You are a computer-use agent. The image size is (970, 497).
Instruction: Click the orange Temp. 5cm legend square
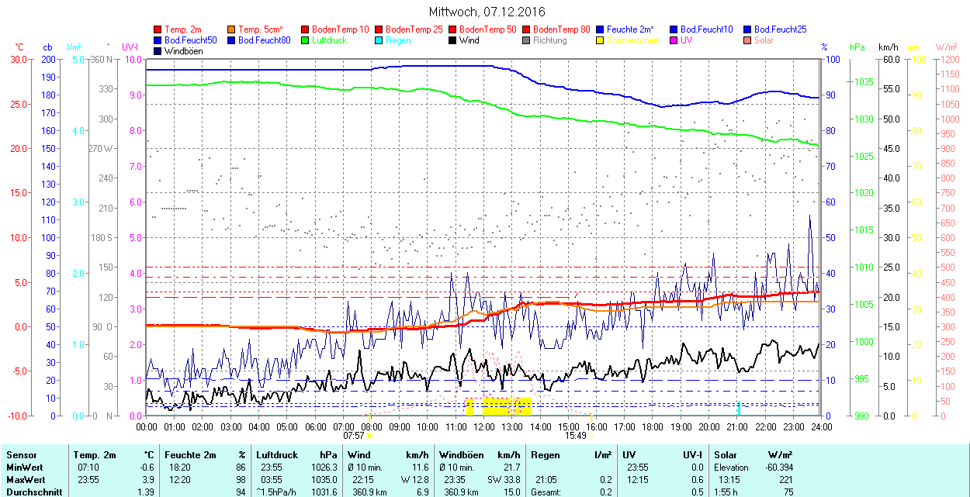pyautogui.click(x=232, y=29)
